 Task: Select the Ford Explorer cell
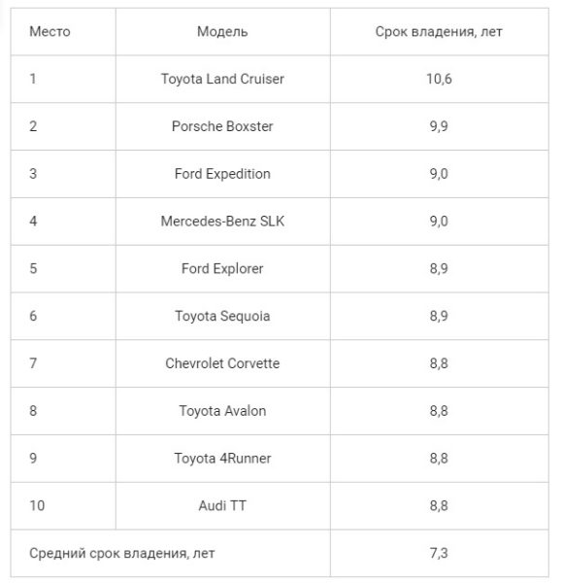pyautogui.click(x=222, y=268)
